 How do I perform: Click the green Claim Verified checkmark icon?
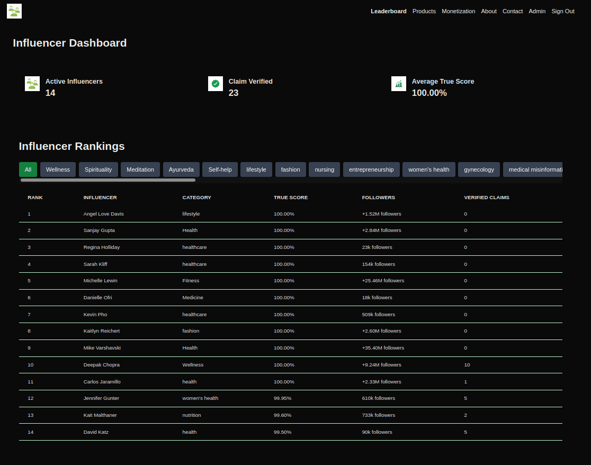[x=216, y=83]
